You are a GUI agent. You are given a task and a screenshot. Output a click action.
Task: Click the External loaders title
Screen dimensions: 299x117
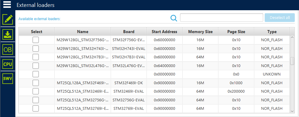[x=36, y=5]
